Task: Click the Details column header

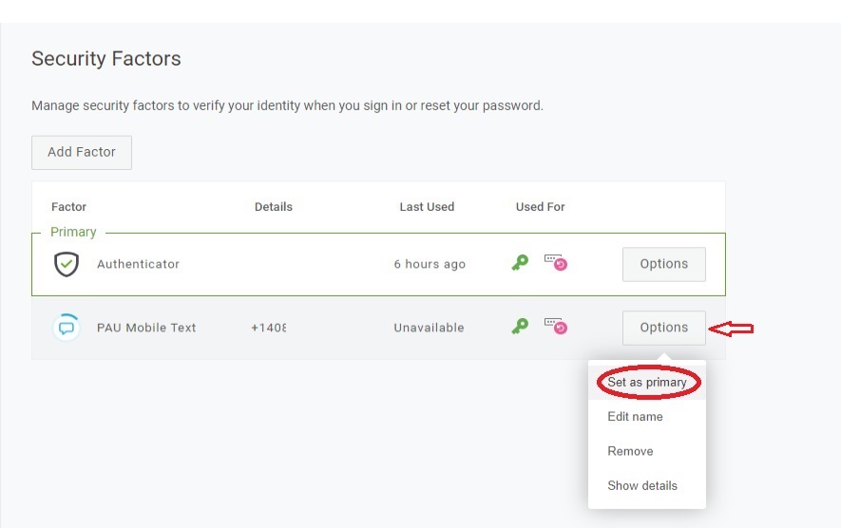Action: (x=274, y=207)
